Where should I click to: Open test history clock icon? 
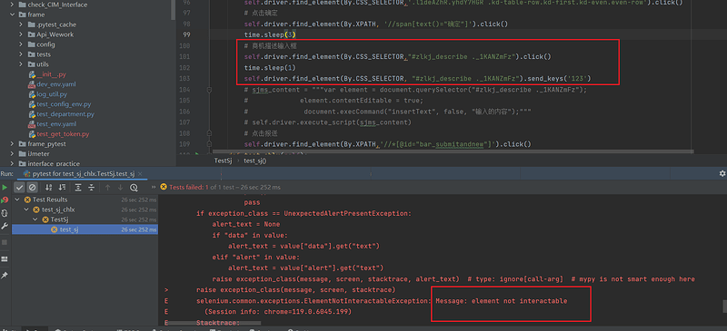[x=134, y=188]
